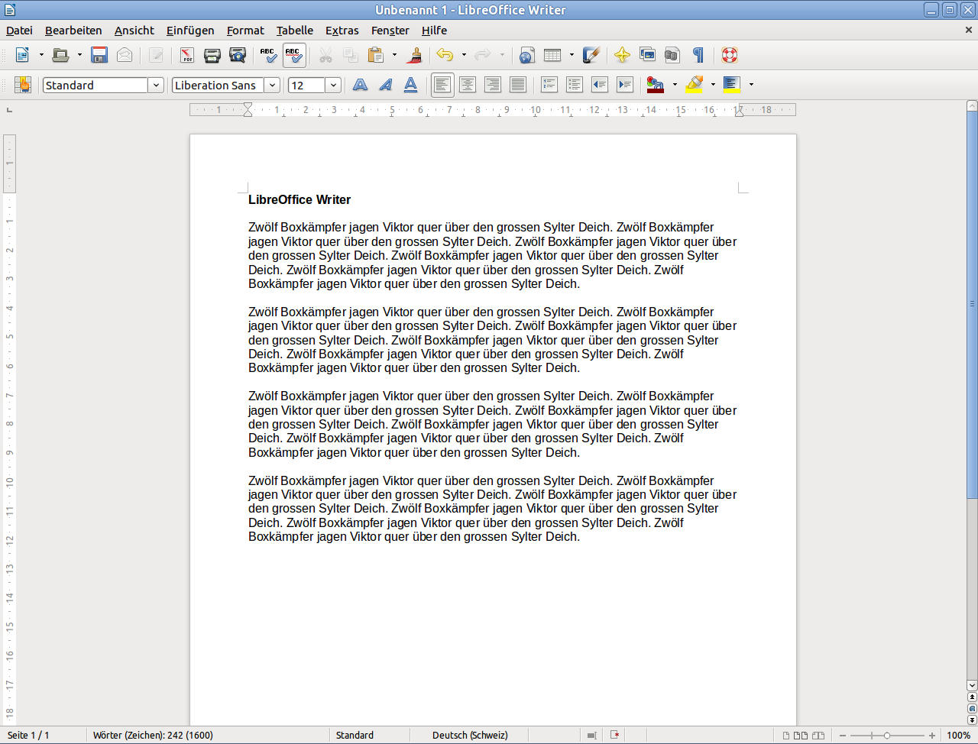The height and width of the screenshot is (744, 978).
Task: Expand the font color dropdown arrow
Action: tap(675, 85)
